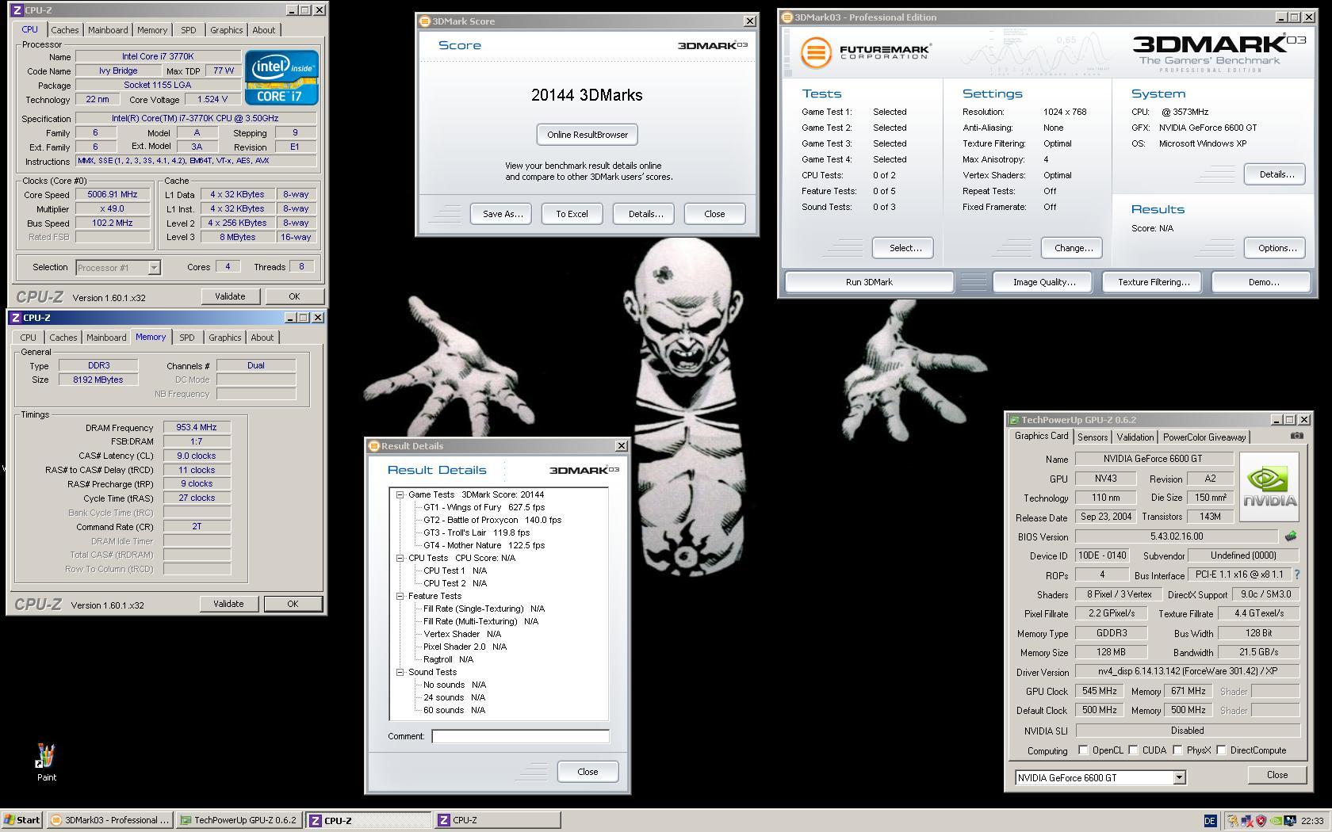Click the Online ResultBrowser button
The image size is (1332, 832).
pos(588,135)
